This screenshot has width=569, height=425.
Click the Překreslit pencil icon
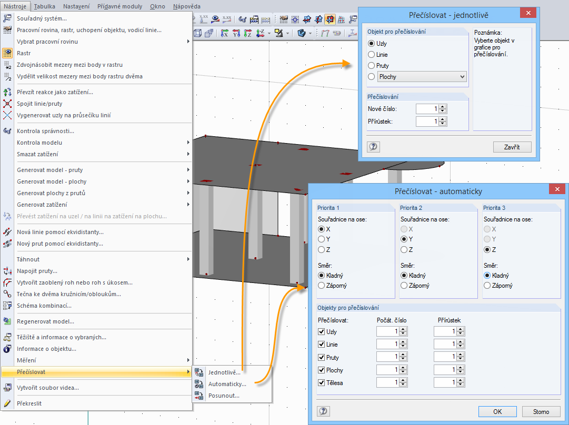[x=7, y=403]
